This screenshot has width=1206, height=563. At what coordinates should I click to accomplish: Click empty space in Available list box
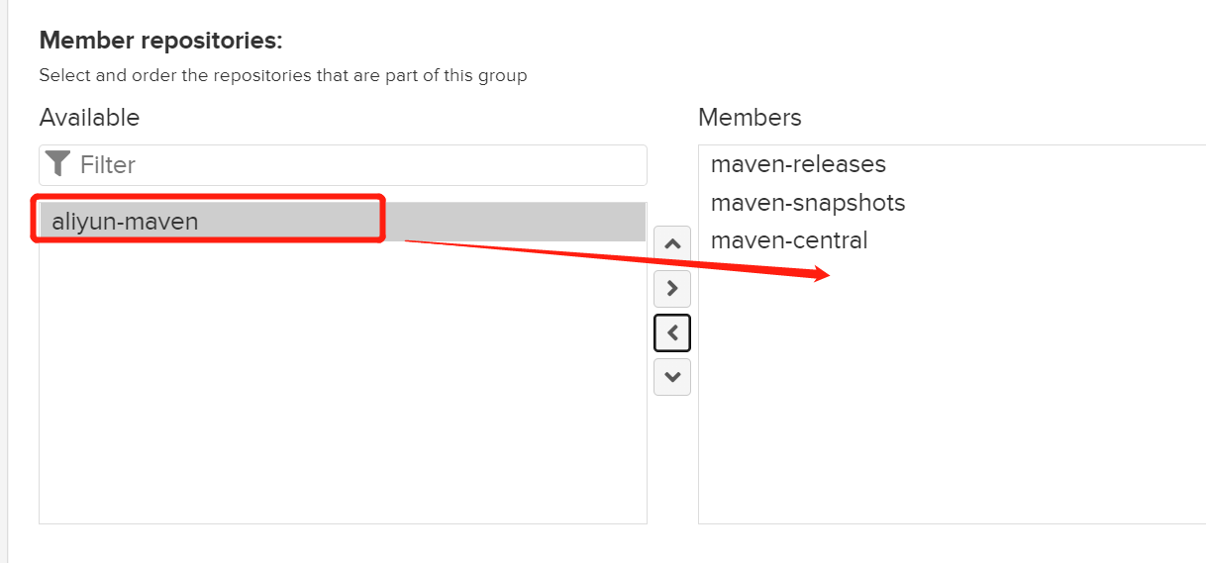coord(343,386)
